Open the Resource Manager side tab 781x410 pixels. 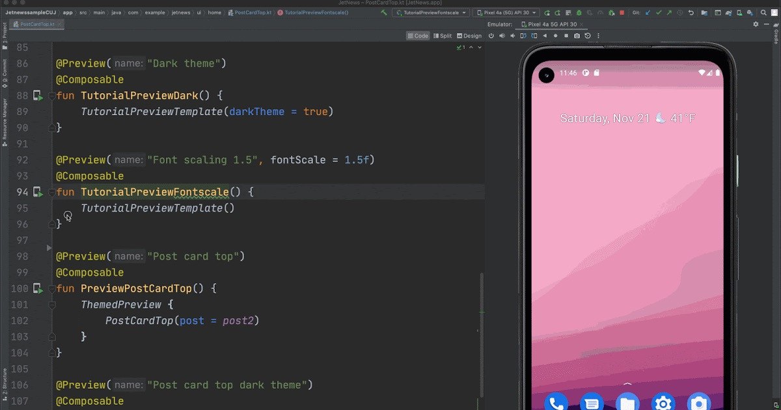click(4, 122)
